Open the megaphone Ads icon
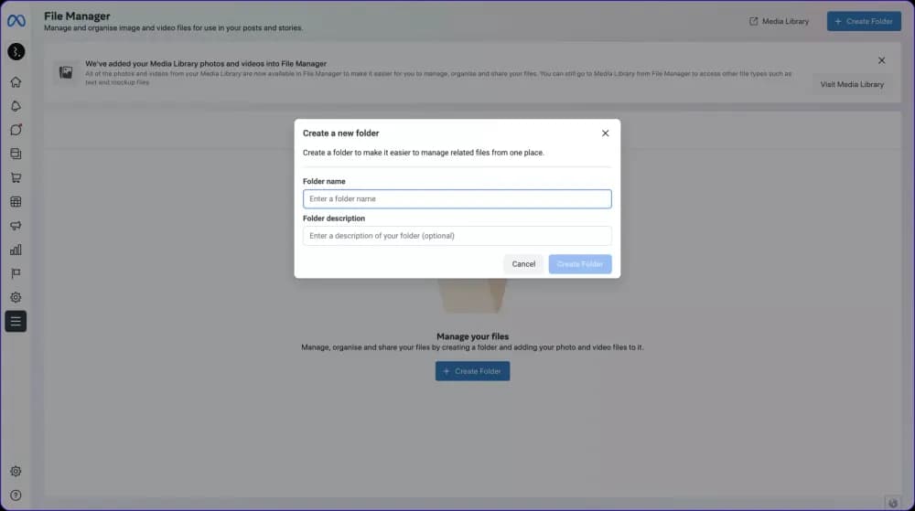 pos(16,226)
